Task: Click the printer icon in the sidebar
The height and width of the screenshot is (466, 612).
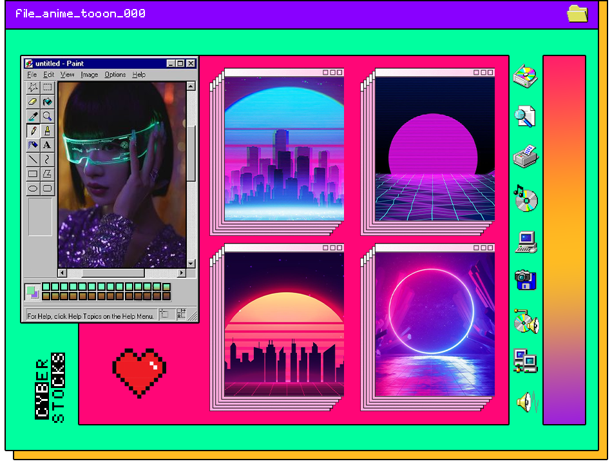Action: coord(526,157)
